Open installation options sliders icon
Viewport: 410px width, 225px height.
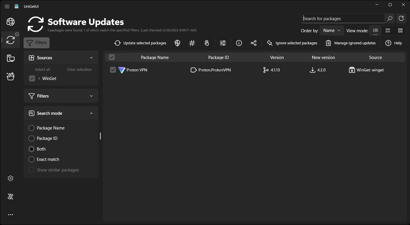pos(223,43)
